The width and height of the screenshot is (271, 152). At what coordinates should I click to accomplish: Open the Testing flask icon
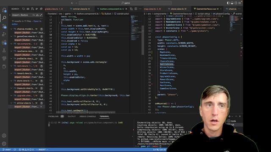[x=4, y=50]
